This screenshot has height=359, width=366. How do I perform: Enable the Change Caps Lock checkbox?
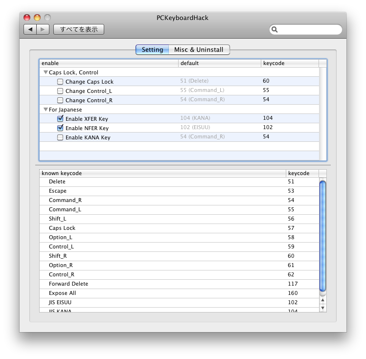coord(60,82)
